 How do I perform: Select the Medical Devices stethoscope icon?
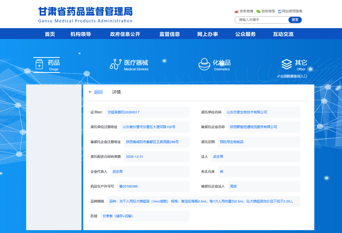115,64
